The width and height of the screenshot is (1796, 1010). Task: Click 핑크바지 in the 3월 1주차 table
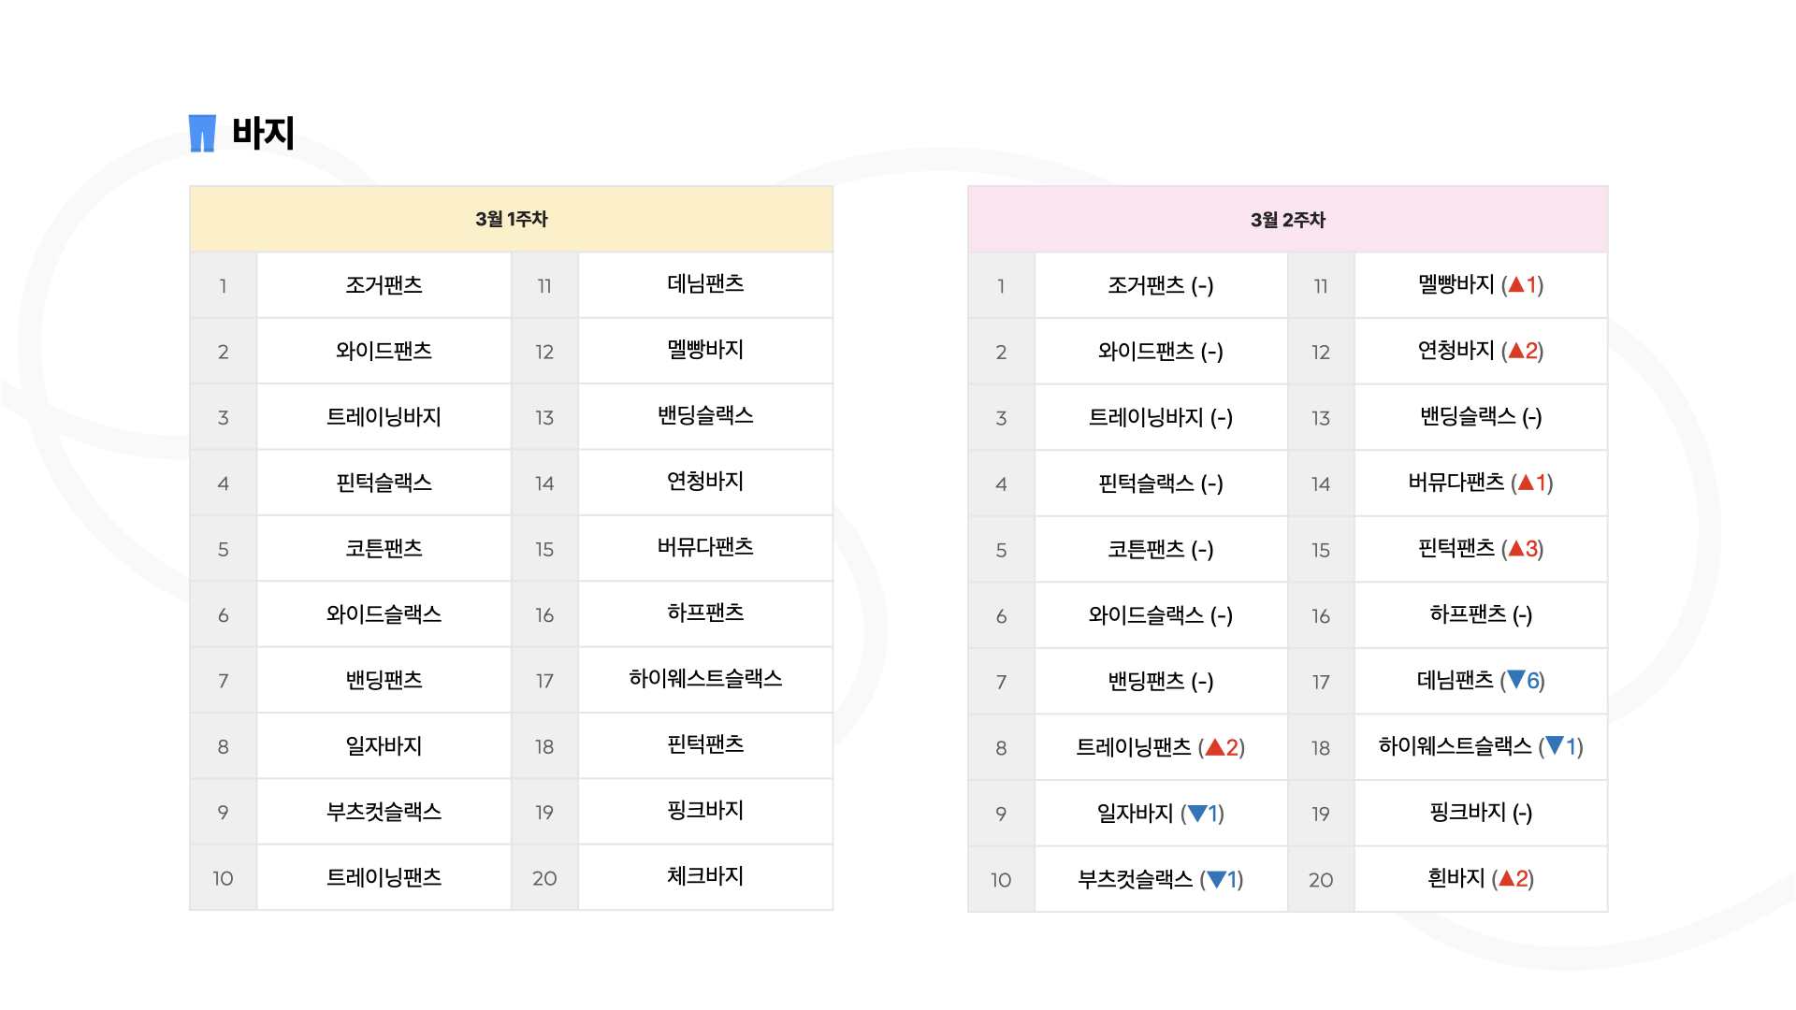704,810
